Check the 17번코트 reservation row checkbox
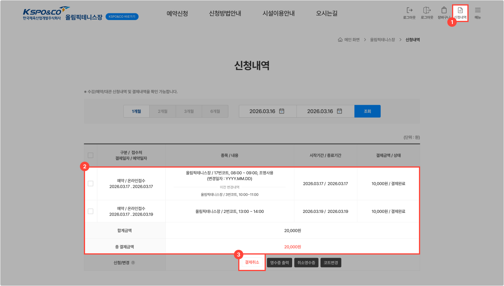This screenshot has width=504, height=286. click(x=91, y=183)
